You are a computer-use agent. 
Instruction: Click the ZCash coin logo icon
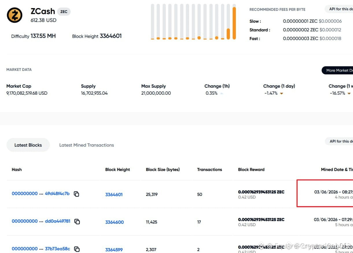point(14,15)
